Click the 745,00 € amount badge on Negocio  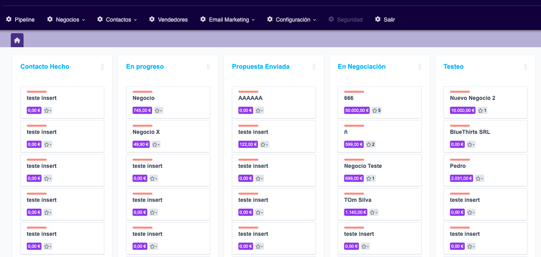(142, 111)
